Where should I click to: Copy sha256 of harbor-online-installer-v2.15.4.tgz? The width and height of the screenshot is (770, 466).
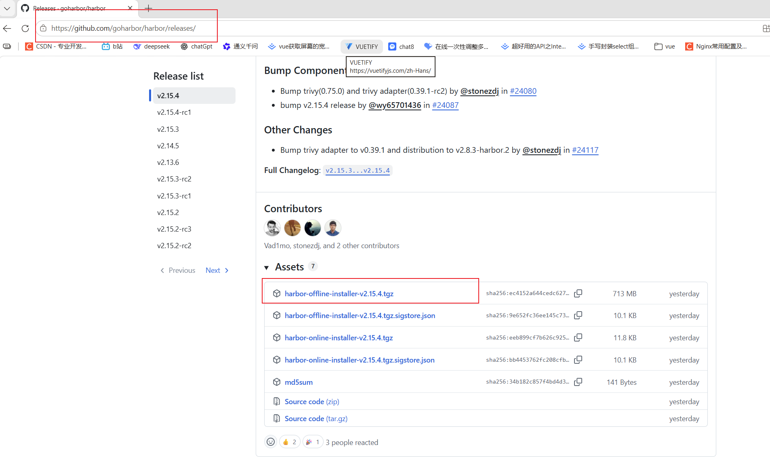[x=578, y=337]
